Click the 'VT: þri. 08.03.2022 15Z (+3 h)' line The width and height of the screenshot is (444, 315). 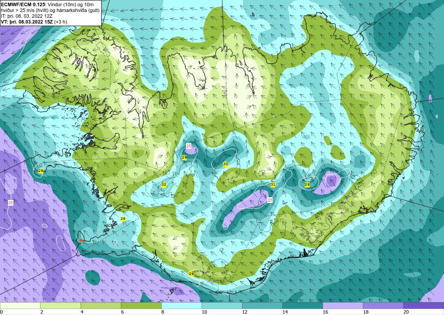pyautogui.click(x=34, y=21)
